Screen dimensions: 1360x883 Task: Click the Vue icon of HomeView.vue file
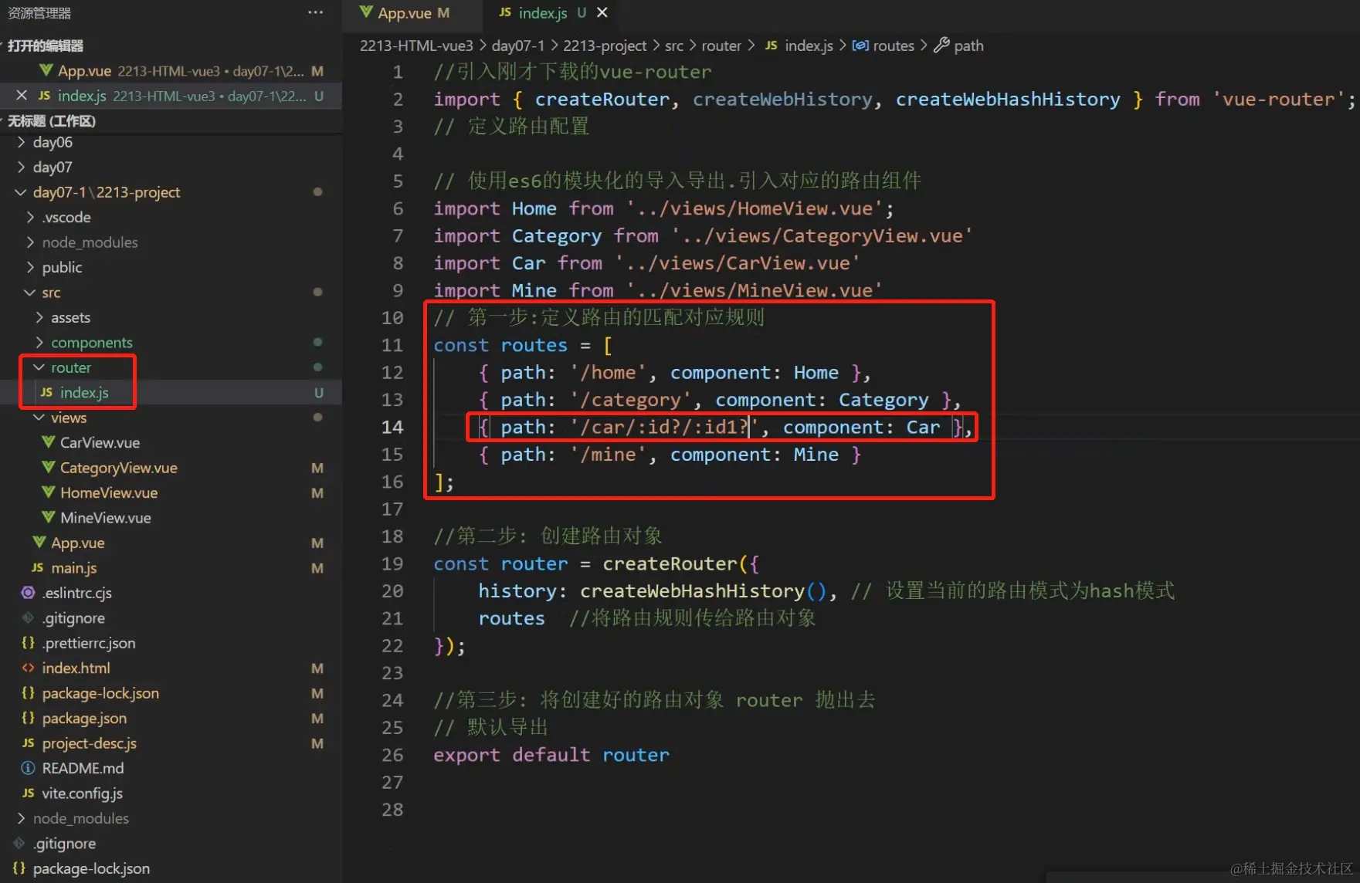click(48, 492)
